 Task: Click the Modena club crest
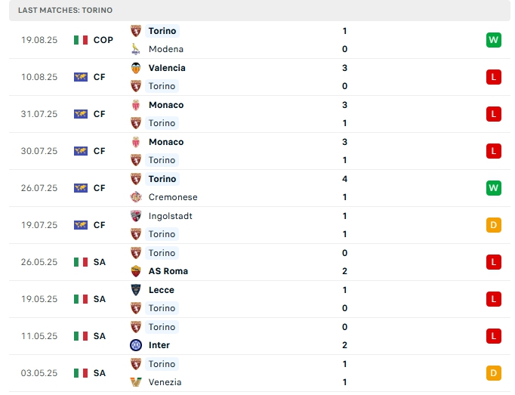[136, 49]
